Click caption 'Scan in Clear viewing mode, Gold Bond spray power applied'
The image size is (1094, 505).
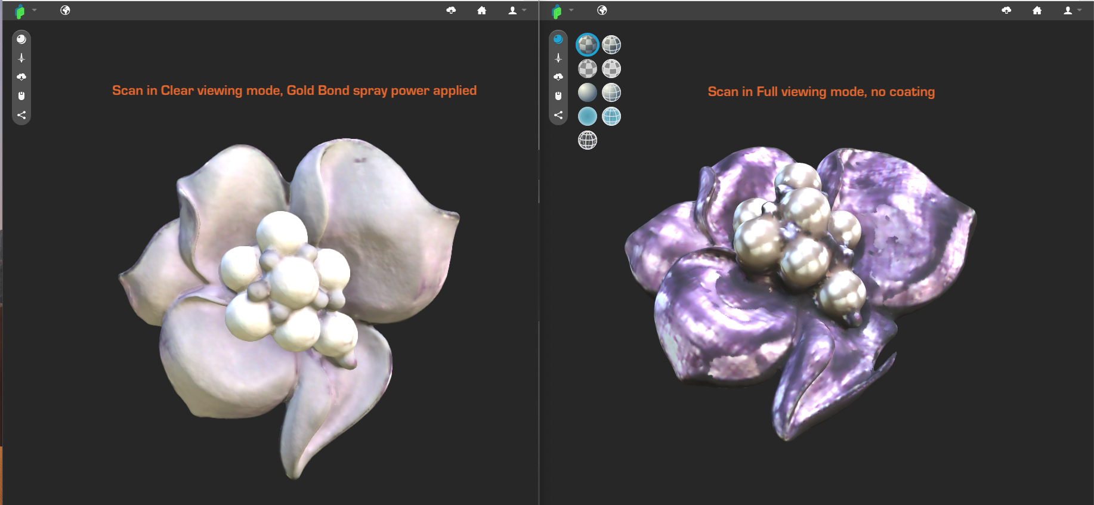point(294,91)
